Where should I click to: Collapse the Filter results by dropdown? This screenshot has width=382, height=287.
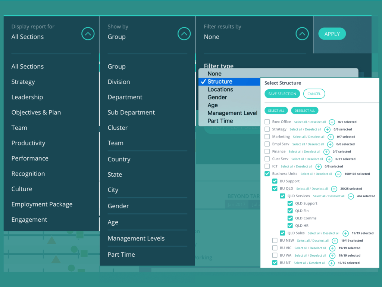pos(302,34)
